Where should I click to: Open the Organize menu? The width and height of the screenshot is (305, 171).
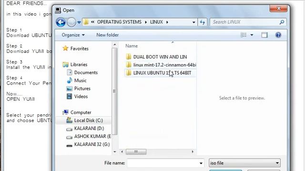coord(73,35)
